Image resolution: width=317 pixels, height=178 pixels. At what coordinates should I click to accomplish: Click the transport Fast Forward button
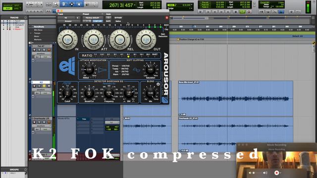[221, 12]
